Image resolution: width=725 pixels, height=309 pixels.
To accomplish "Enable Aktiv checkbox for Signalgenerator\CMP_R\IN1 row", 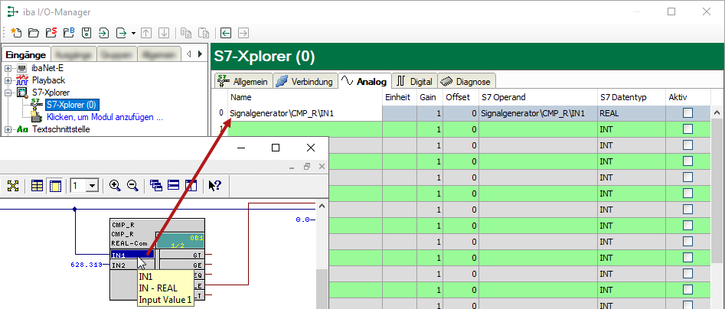I will tap(687, 113).
